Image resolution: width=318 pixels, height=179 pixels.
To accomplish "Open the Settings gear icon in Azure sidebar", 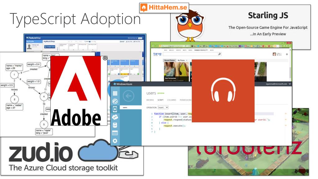I will tap(115, 141).
